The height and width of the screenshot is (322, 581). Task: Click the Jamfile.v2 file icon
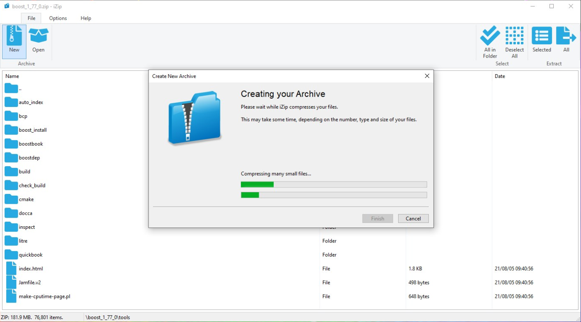tap(11, 283)
